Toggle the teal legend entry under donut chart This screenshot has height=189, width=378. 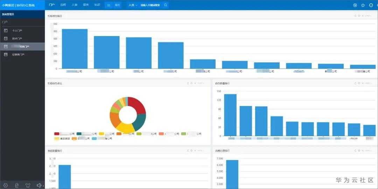click(x=87, y=134)
